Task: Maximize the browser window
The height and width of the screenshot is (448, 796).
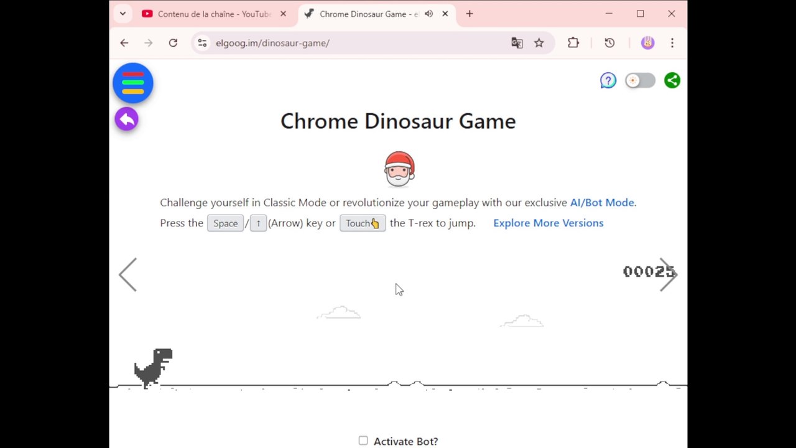Action: point(640,14)
